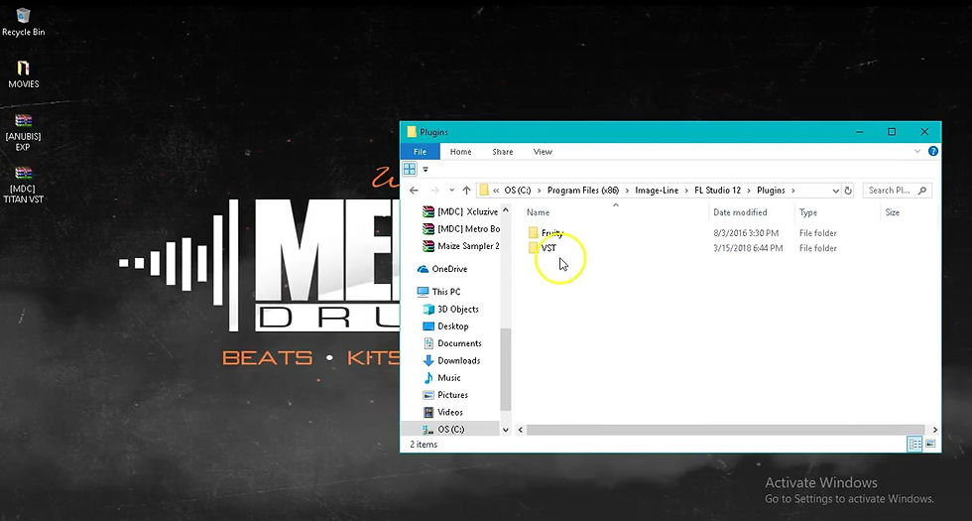Maximize the Plugins window
Screen dimensions: 972x521
[x=892, y=132]
